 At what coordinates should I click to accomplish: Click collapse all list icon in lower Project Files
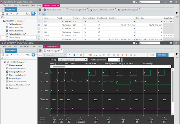coord(7,55)
